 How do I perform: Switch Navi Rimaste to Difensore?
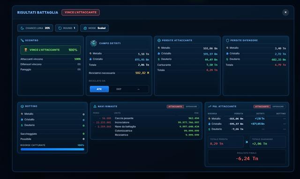click(191, 107)
